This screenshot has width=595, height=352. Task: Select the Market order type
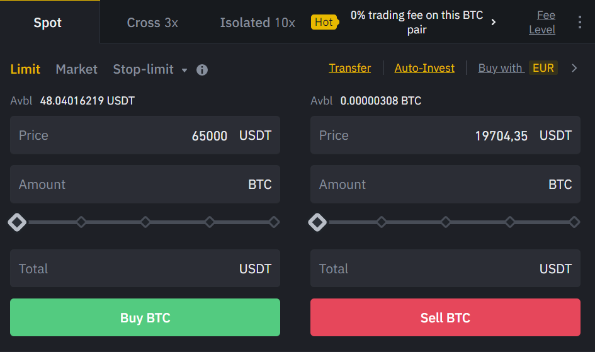(x=76, y=69)
